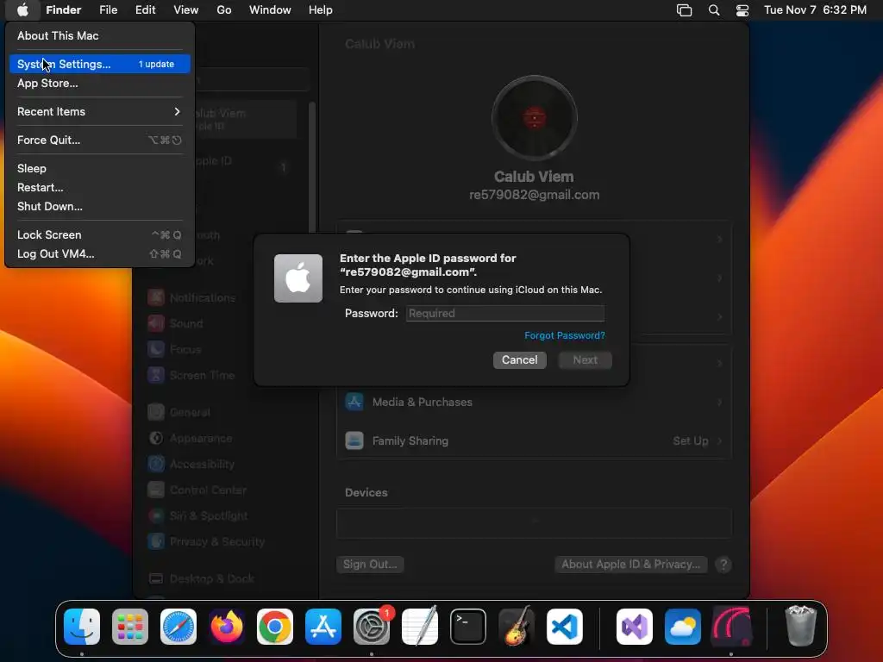Viewport: 883px width, 662px height.
Task: Select Shut Down… in Apple menu
Action: point(99,207)
